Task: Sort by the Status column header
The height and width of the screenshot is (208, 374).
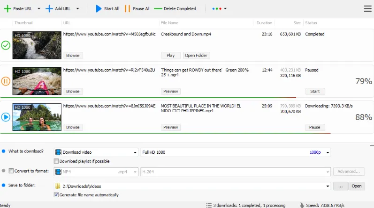Action: tap(311, 23)
